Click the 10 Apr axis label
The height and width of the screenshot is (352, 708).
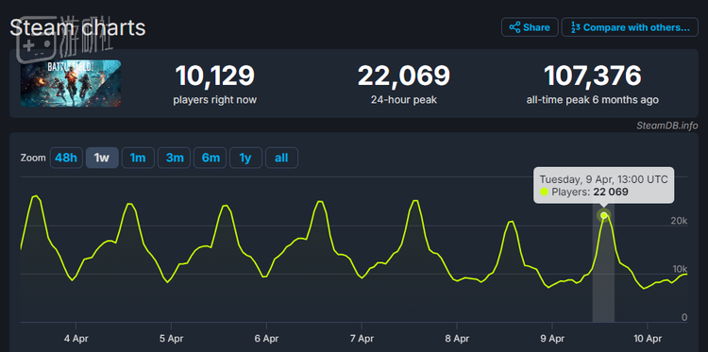648,339
